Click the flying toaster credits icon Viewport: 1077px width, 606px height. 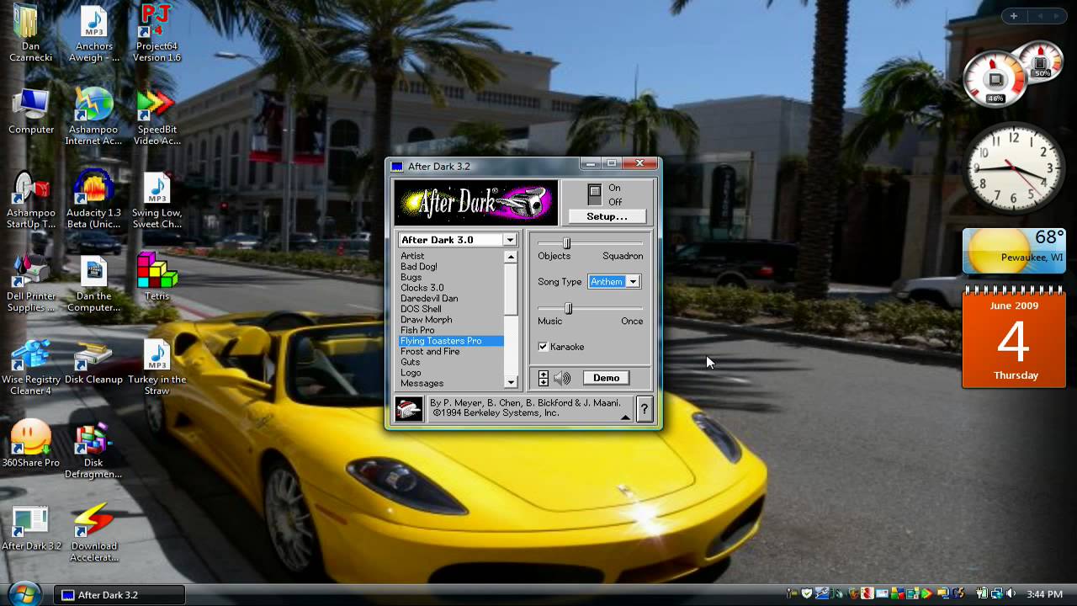[x=409, y=410]
